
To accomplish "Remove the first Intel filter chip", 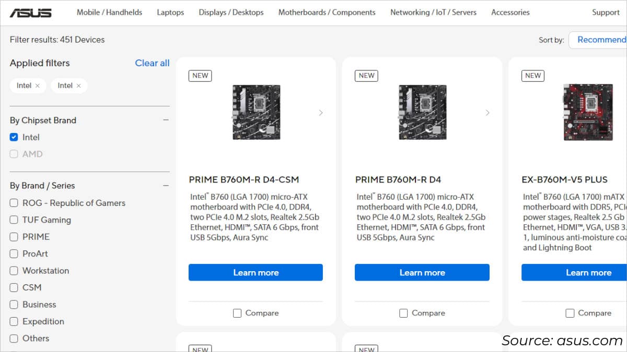I will coord(38,86).
